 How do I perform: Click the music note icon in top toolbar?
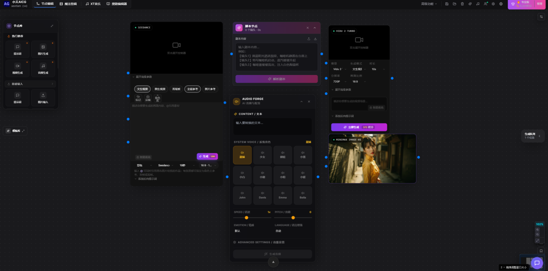pyautogui.click(x=478, y=4)
